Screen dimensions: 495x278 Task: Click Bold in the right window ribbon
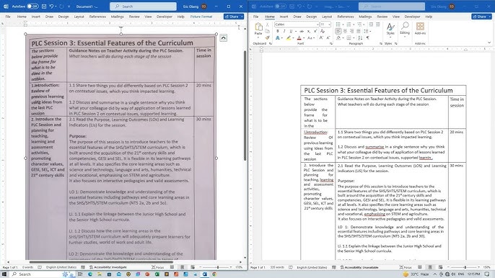click(278, 31)
